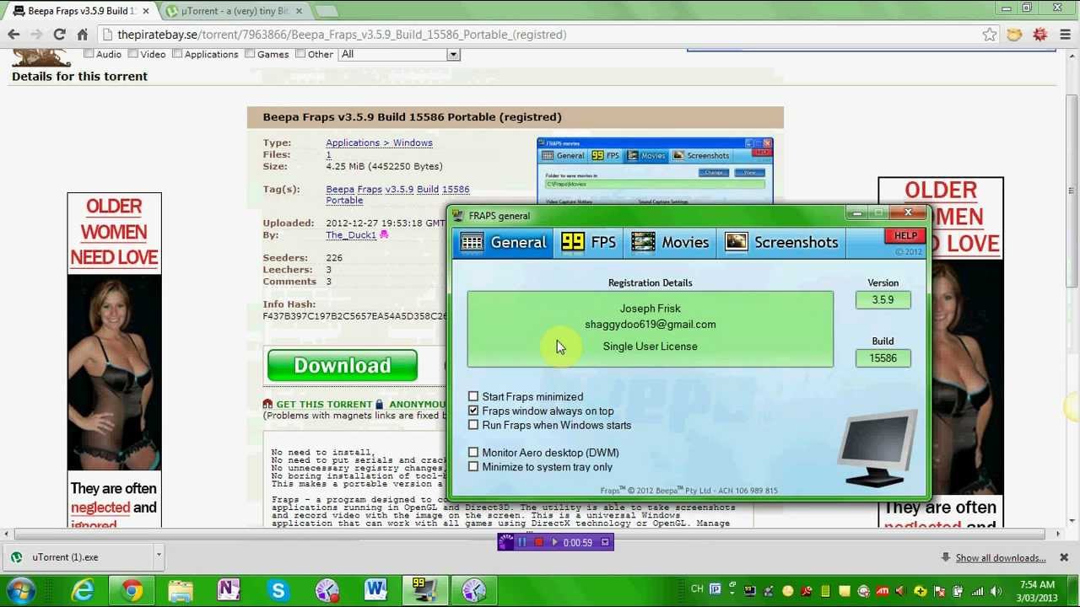1080x607 pixels.
Task: Click the FRAPS movies screenshot thumbnail
Action: (x=654, y=172)
